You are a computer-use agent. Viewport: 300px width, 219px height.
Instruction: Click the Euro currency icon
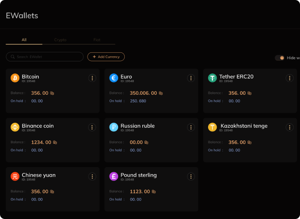coord(113,78)
